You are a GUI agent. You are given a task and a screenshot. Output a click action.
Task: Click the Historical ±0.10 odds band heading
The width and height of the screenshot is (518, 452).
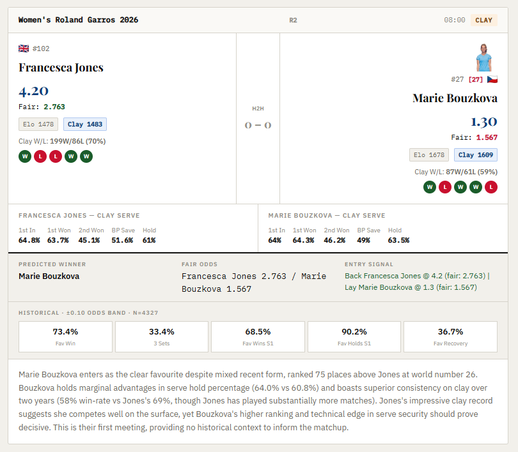[88, 313]
